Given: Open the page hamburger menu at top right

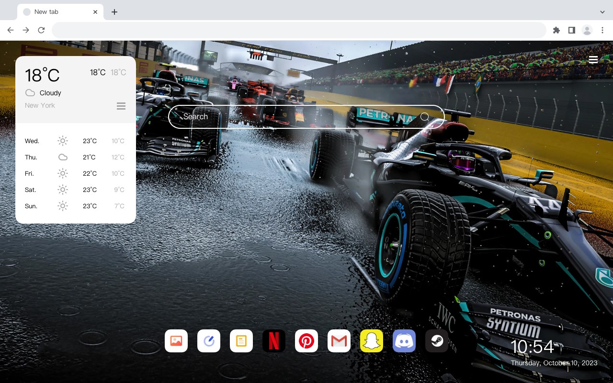Looking at the screenshot, I should click(593, 59).
